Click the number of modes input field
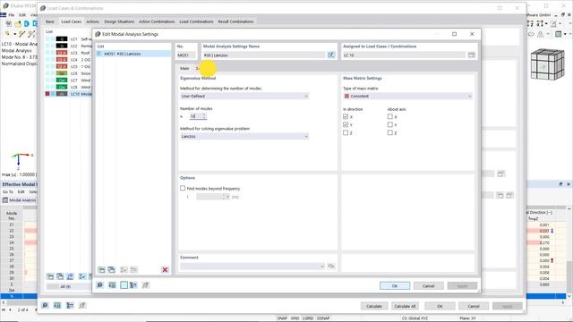The width and height of the screenshot is (573, 322). (195, 116)
